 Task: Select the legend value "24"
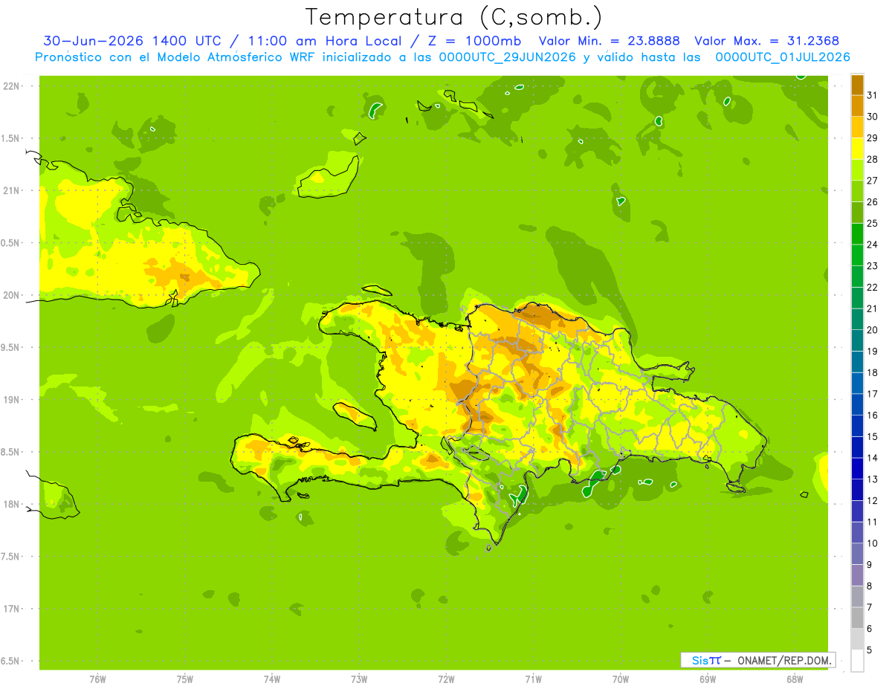click(x=873, y=245)
